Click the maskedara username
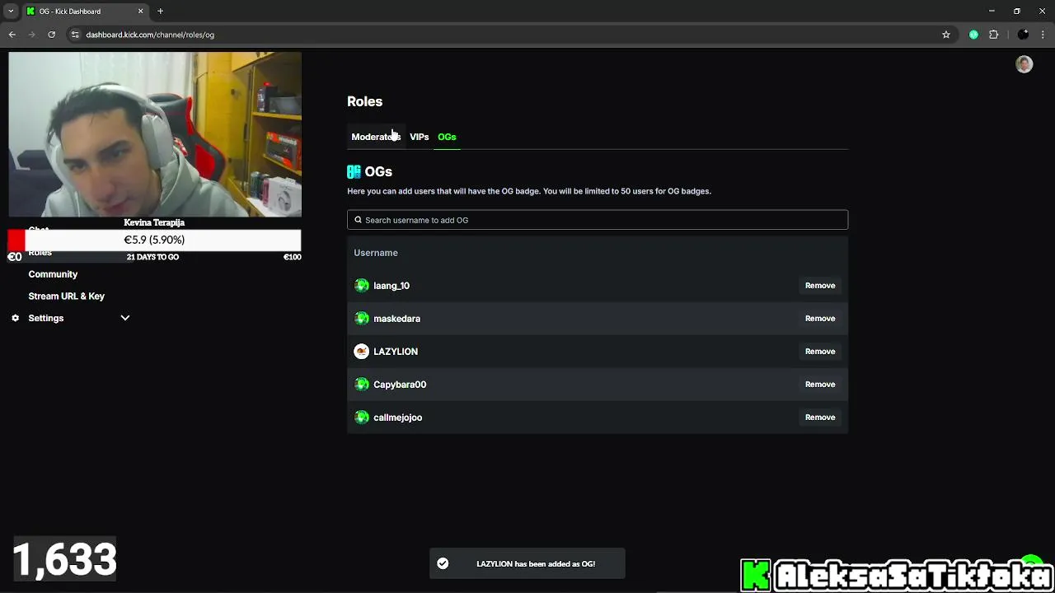This screenshot has width=1055, height=593. 396,319
